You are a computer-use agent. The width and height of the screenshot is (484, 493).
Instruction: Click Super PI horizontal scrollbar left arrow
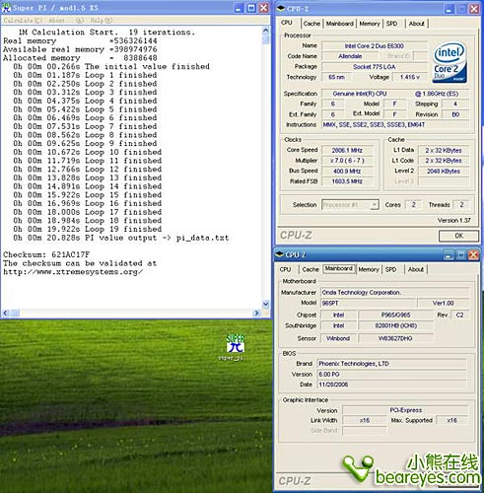click(5, 314)
